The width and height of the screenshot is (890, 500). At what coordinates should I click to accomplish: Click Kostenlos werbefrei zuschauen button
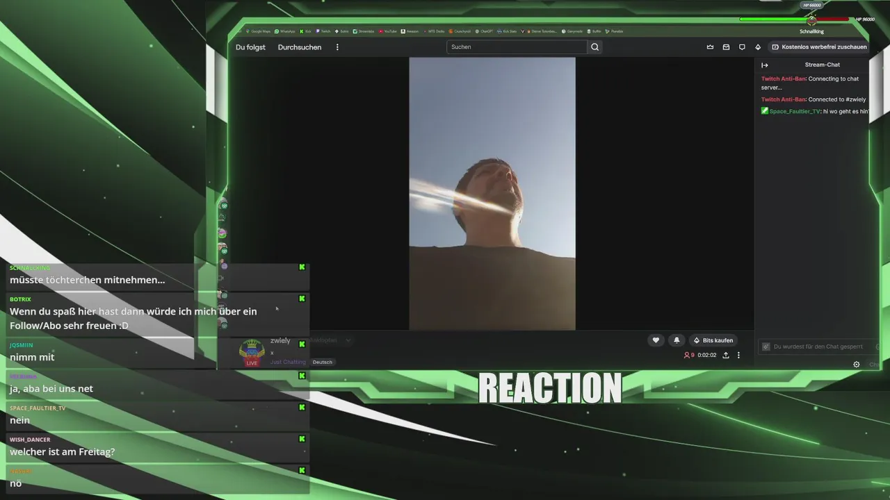pos(819,47)
